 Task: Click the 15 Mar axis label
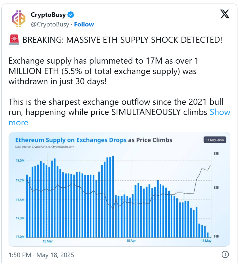coord(48,241)
